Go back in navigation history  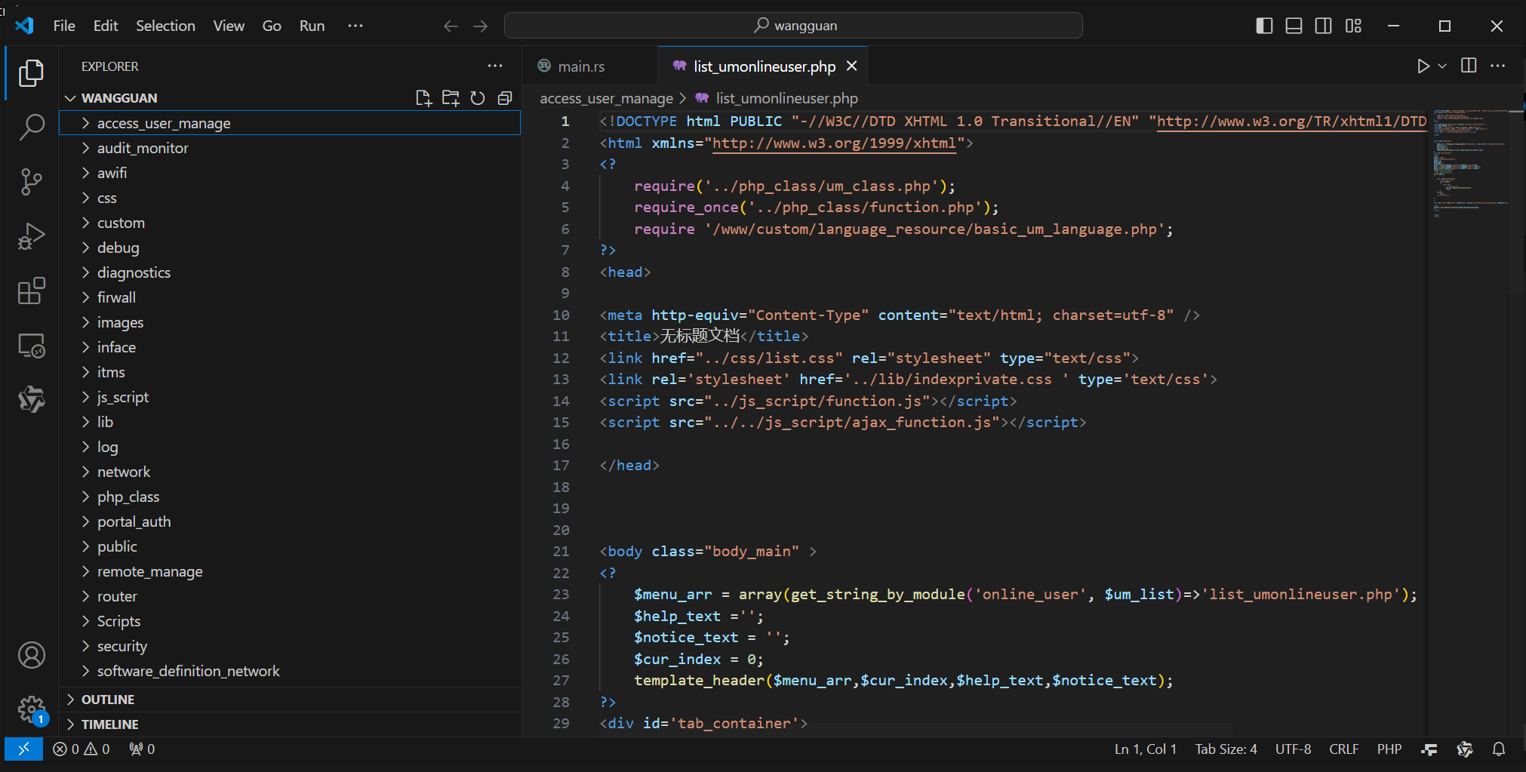[x=451, y=26]
